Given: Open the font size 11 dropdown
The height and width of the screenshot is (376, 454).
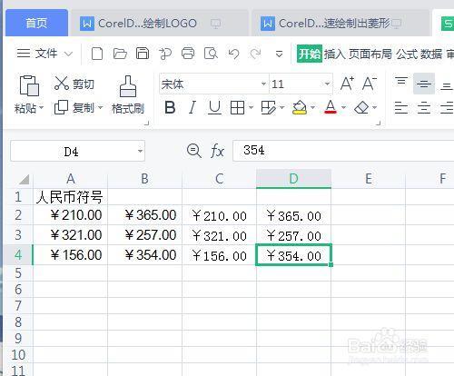Looking at the screenshot, I should [x=327, y=84].
